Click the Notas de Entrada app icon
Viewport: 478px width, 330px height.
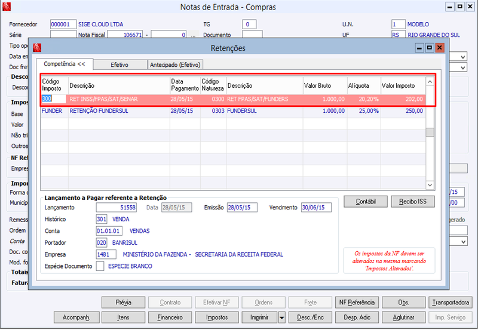[7, 7]
